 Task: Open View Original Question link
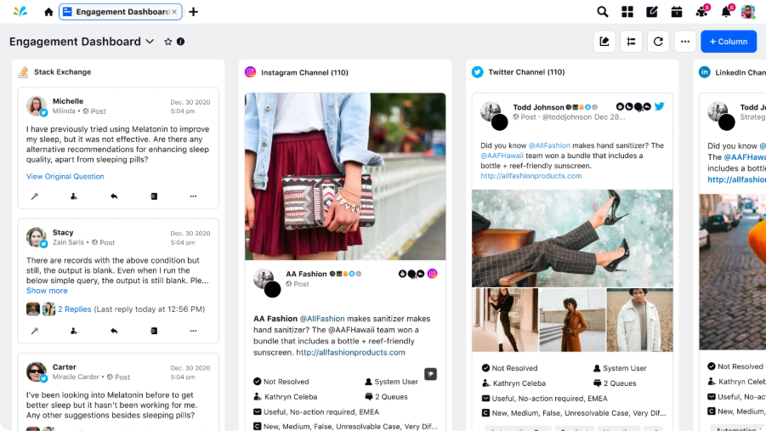click(x=65, y=177)
